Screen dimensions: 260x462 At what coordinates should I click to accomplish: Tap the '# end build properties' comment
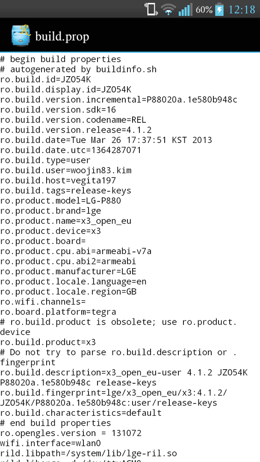(x=55, y=423)
